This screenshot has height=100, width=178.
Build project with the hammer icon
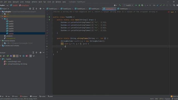point(120,5)
